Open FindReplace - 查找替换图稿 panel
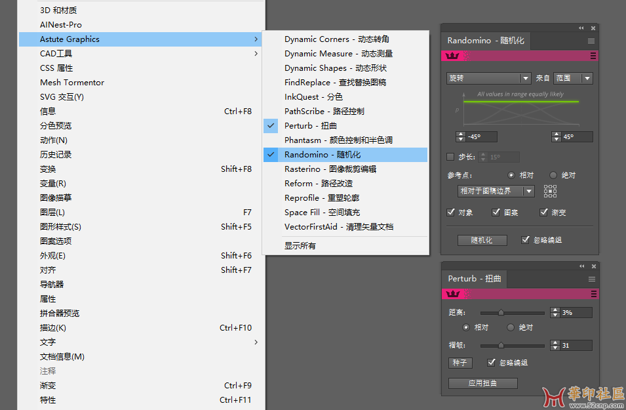 tap(345, 82)
